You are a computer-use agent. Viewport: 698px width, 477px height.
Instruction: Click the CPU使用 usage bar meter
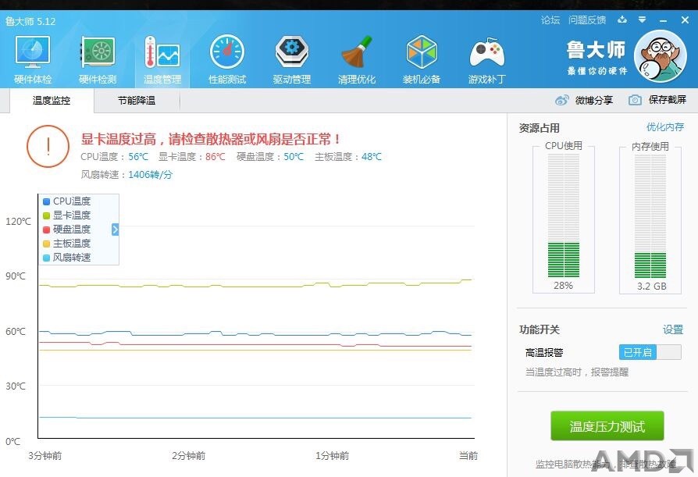click(564, 215)
